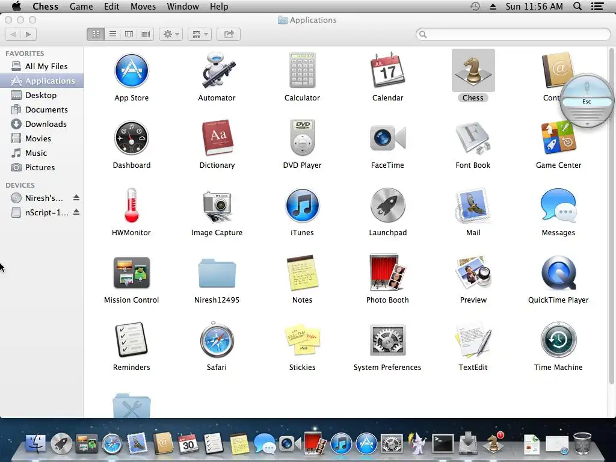
Task: Select the DVD Player icon
Action: (x=302, y=138)
